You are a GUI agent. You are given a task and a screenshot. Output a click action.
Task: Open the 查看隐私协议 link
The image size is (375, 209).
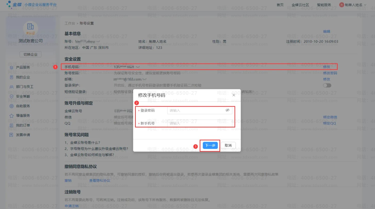tap(100, 180)
